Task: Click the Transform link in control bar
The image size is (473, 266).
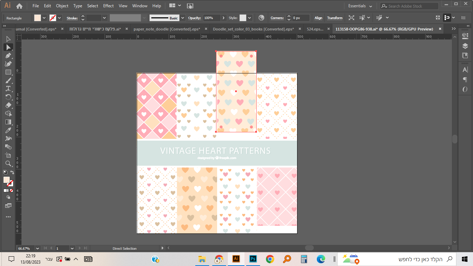Action: pos(334,18)
